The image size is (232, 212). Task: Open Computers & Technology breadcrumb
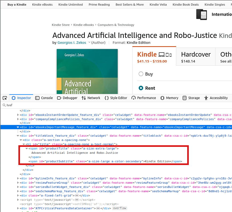pos(116,25)
